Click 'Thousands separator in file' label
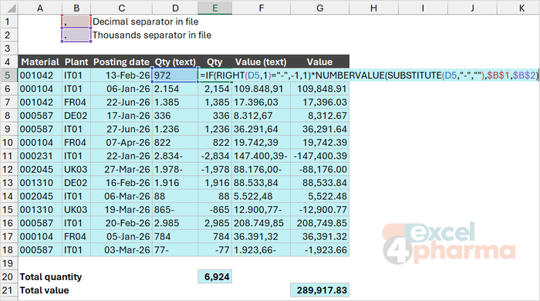Image resolution: width=540 pixels, height=301 pixels. (151, 36)
